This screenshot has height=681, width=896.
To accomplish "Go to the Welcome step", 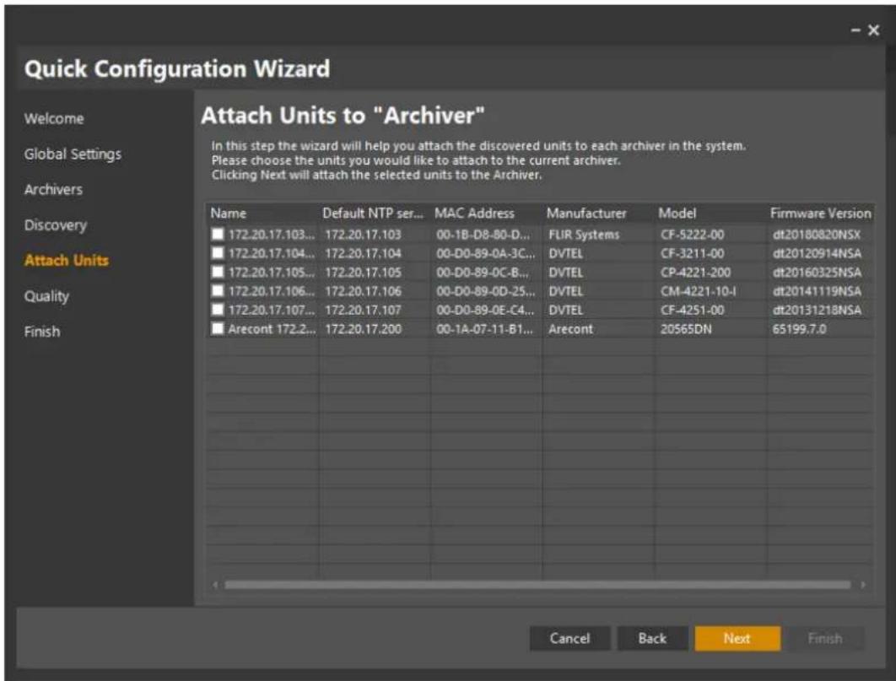I will 54,119.
